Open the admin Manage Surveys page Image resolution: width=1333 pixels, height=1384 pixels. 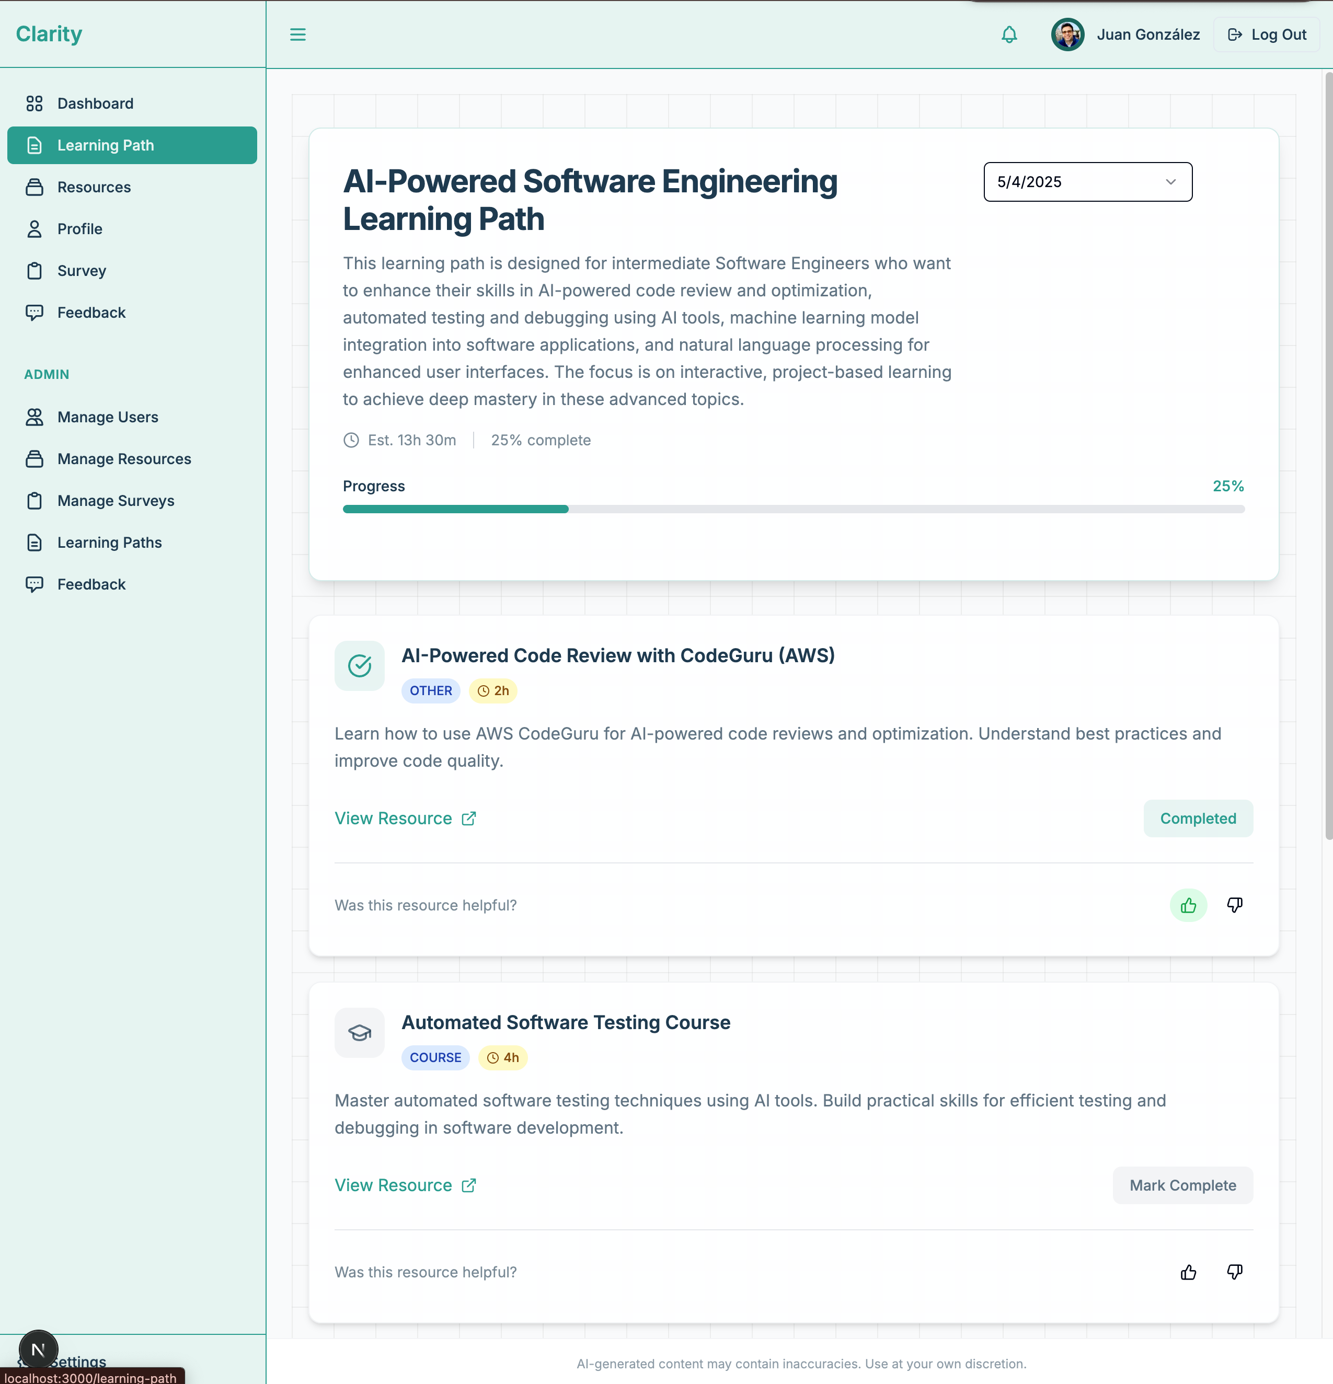[x=115, y=501]
